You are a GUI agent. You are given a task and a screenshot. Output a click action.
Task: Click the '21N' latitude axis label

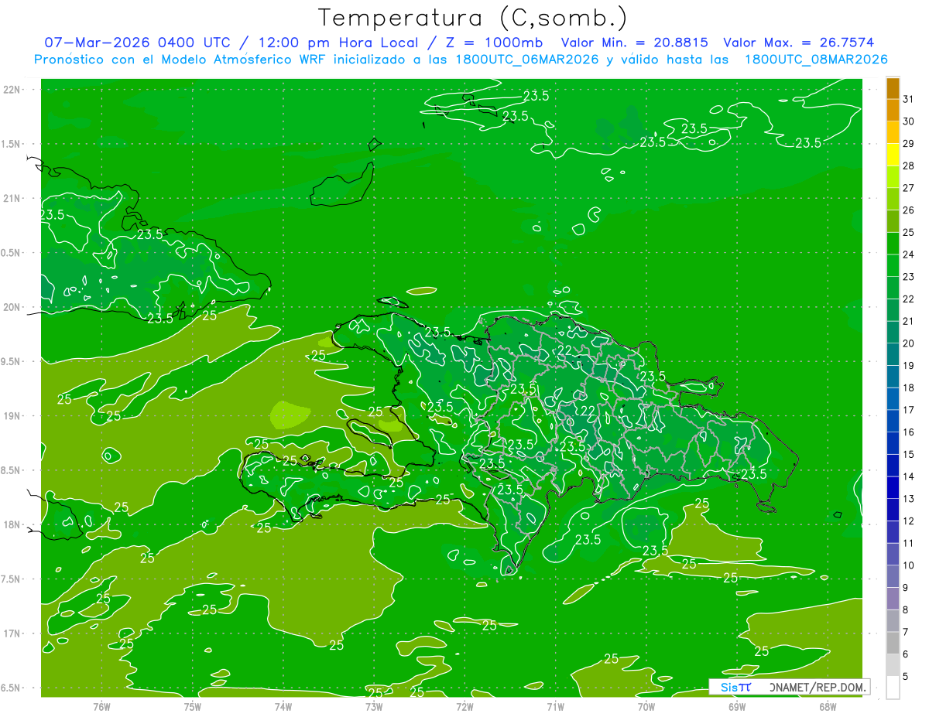(x=12, y=199)
